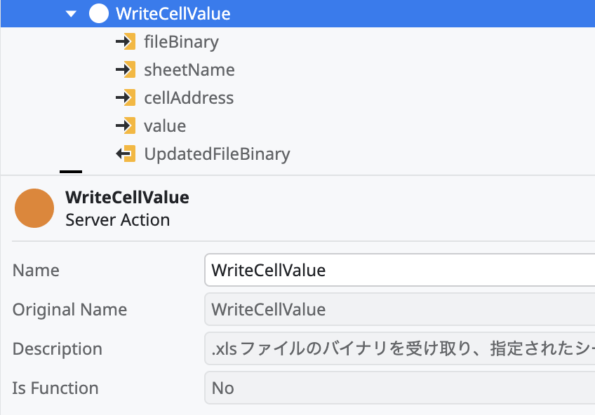Select the WriteCellValue header bar

(x=297, y=13)
